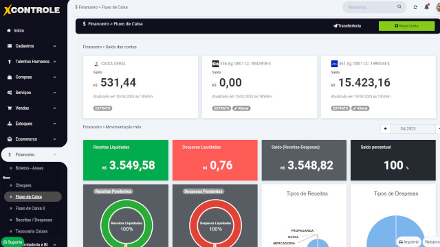Expand the Serviços menu chevron
Viewport: 440px width, 247px height.
click(x=54, y=93)
